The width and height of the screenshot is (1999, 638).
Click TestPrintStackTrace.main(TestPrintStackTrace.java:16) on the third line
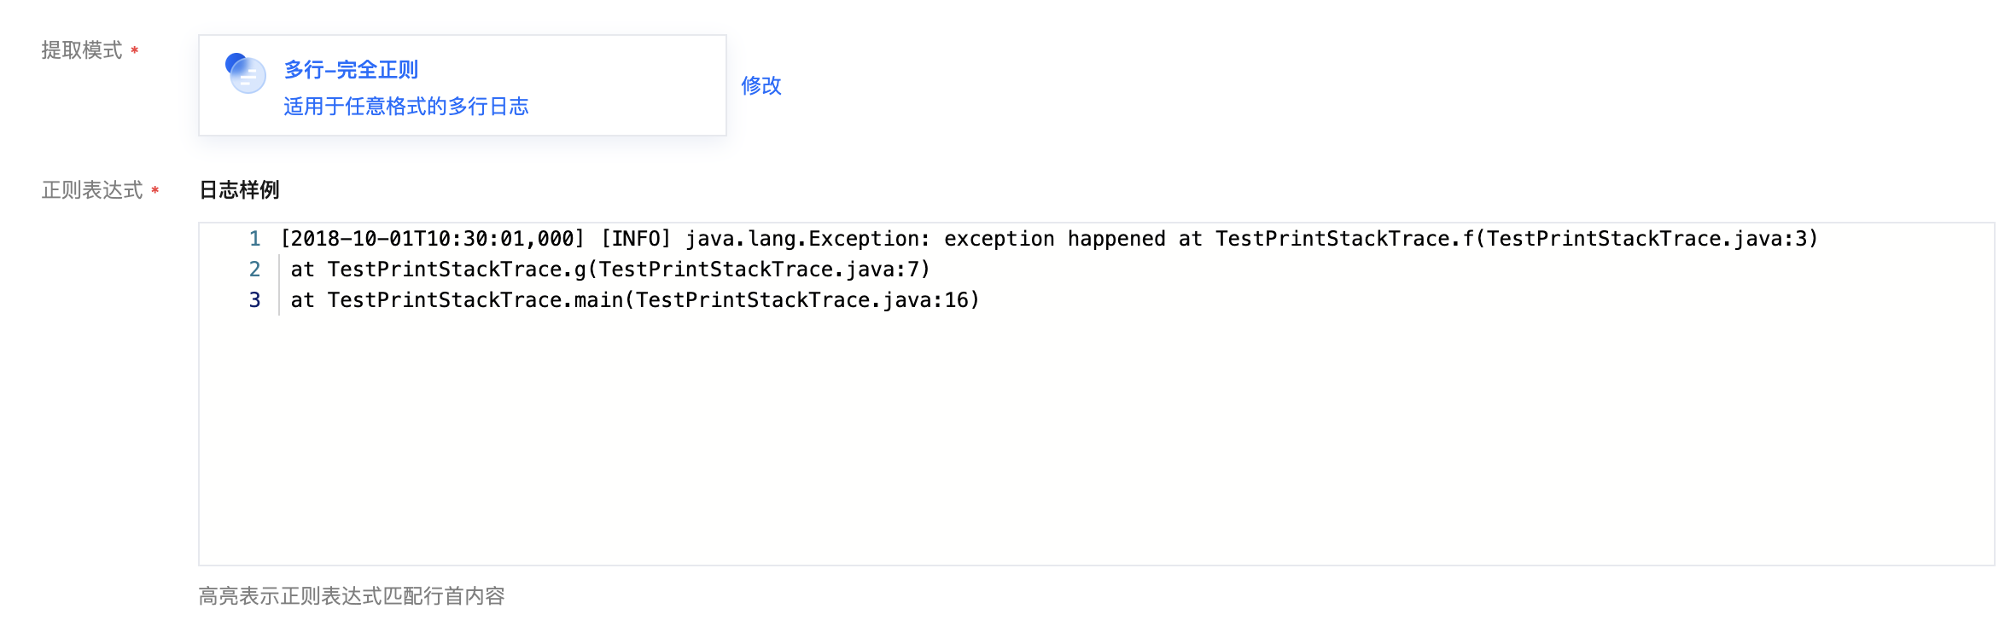pyautogui.click(x=653, y=300)
